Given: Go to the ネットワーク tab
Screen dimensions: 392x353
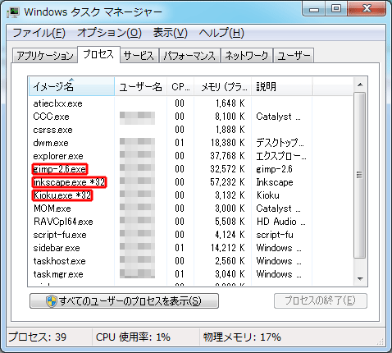Looking at the screenshot, I should 247,56.
